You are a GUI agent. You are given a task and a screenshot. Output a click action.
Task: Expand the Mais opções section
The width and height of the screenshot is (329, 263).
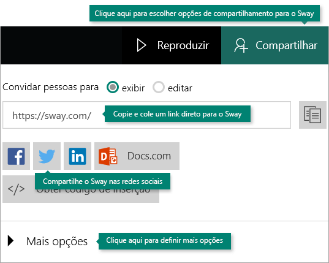48,241
